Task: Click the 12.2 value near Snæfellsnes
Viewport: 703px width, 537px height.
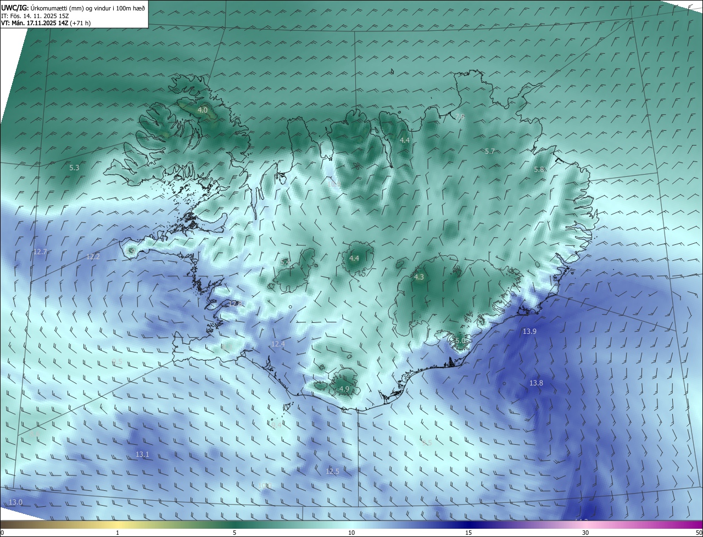Action: tap(93, 257)
